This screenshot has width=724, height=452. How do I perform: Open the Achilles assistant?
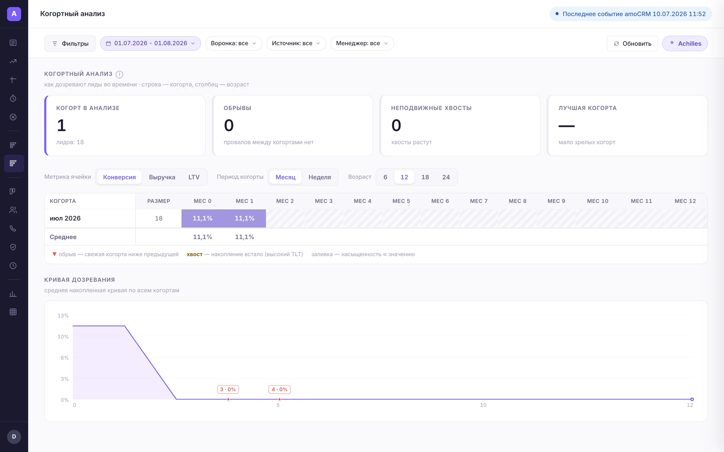[x=685, y=44]
